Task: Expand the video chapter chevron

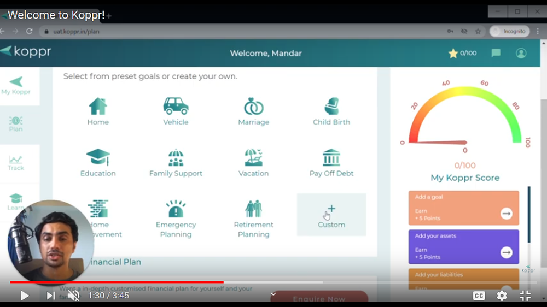Action: (273, 294)
